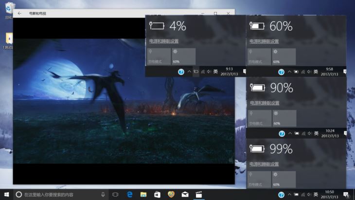355x200 pixels.
Task: Select the 1测试 folder on the desktop
Action: 9,41
